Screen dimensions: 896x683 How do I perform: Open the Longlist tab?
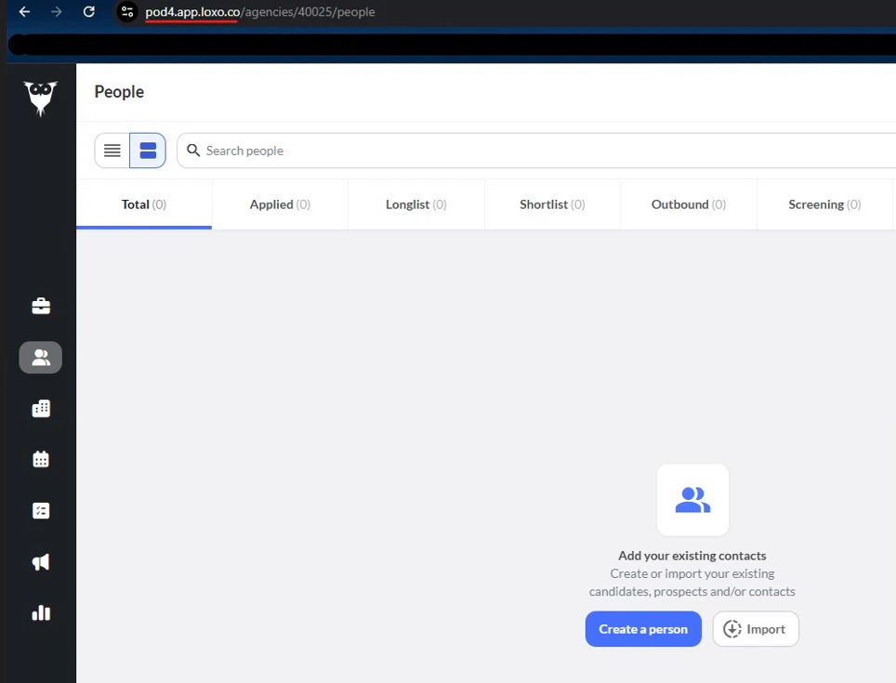[415, 204]
